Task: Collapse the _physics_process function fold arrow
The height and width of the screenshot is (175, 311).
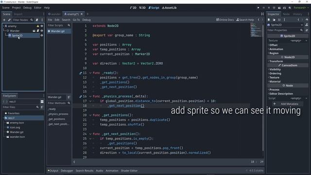Action: point(90,96)
